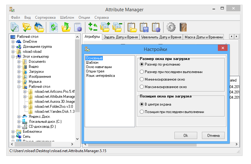
Task: Click the Attribute Manager title bar icon
Action: point(12,9)
